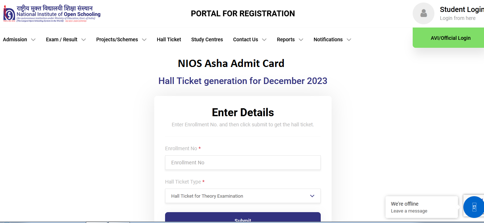The image size is (484, 223).
Task: Select the Reports menu item
Action: pos(286,39)
